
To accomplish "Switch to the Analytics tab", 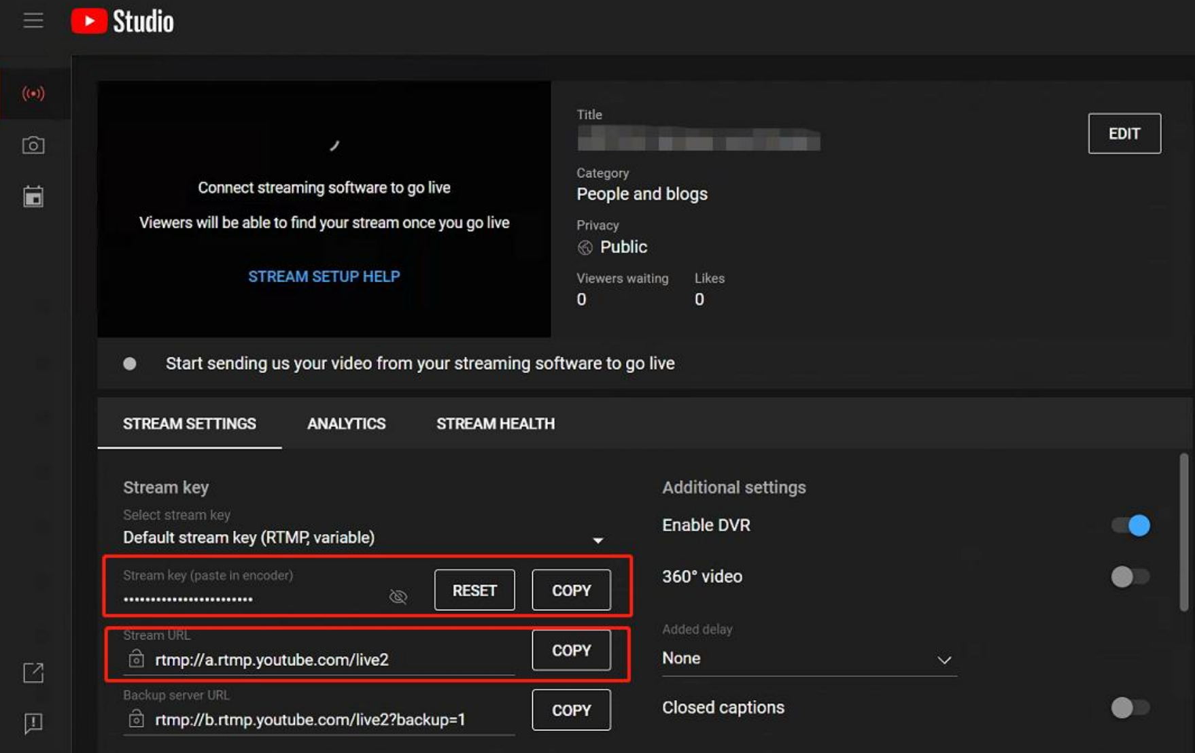I will coord(346,423).
